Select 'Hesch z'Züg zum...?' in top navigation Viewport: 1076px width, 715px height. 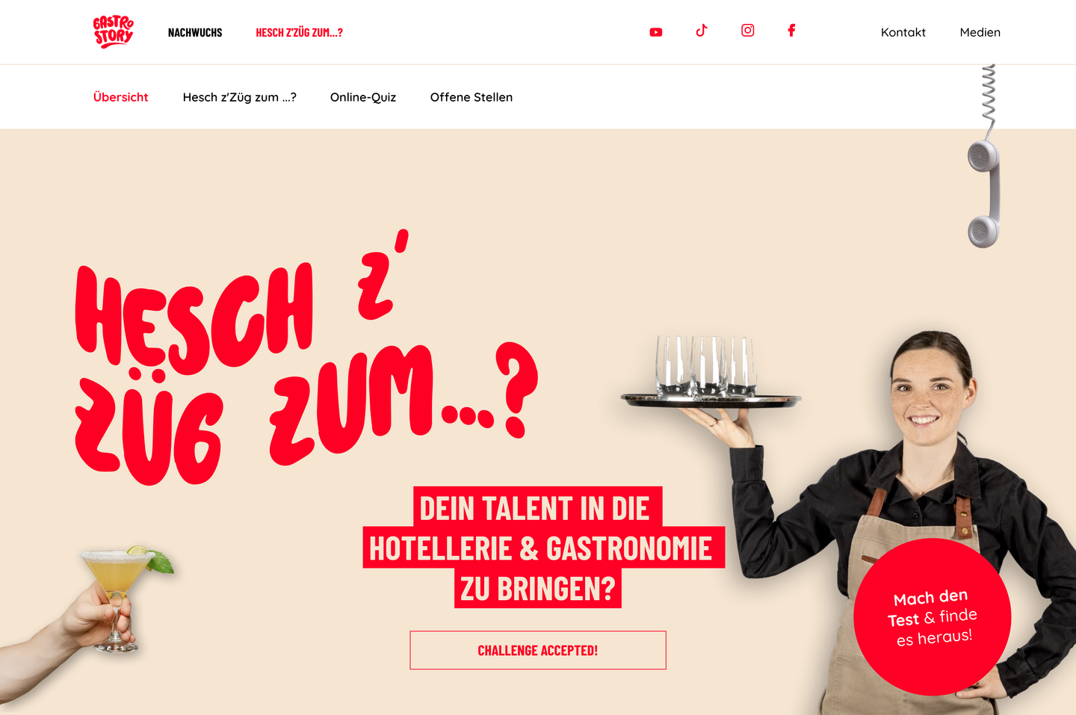(x=299, y=33)
